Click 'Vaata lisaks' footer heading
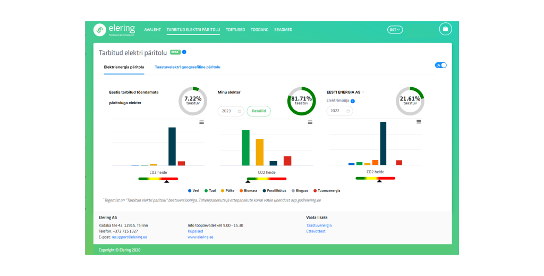This screenshot has height=276, width=544. (x=317, y=218)
